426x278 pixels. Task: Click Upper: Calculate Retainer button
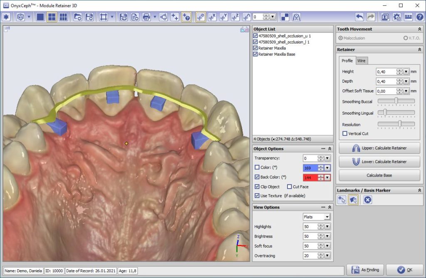(379, 148)
